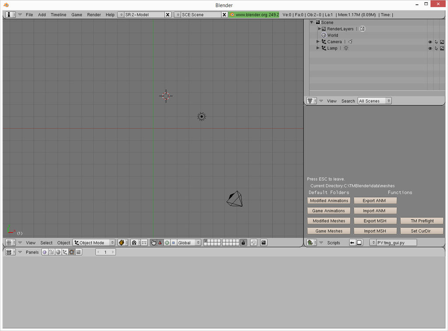Toggle Lamp visibility eye icon

pos(430,48)
